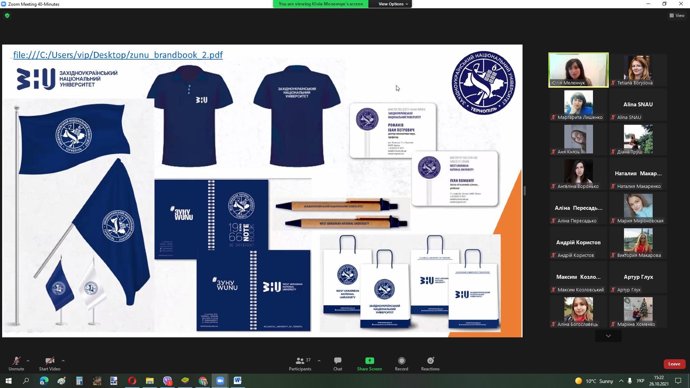Screen dimensions: 690x388
Task: Select Артур Глух participant tile
Action: click(x=638, y=277)
